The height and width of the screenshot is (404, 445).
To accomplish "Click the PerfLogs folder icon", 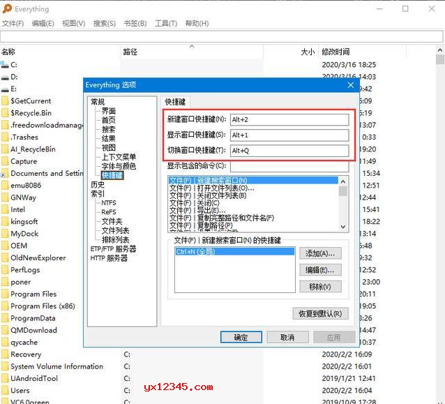I will click(x=5, y=270).
